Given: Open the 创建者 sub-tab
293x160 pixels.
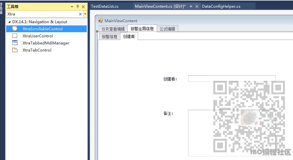Looking at the screenshot, I should click(x=129, y=36).
